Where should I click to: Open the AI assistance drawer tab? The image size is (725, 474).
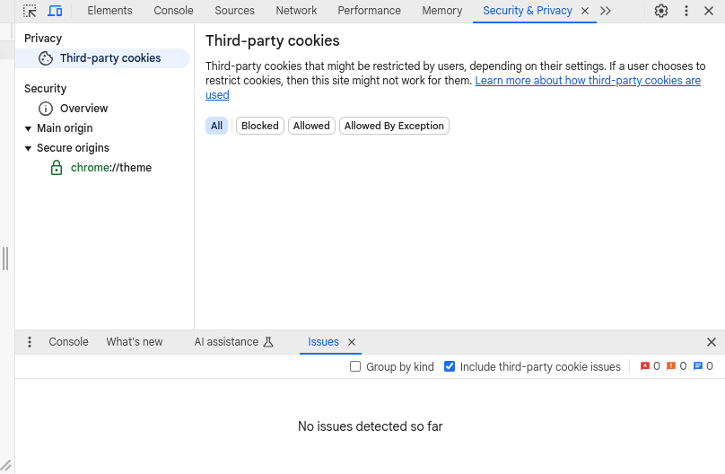pyautogui.click(x=234, y=342)
